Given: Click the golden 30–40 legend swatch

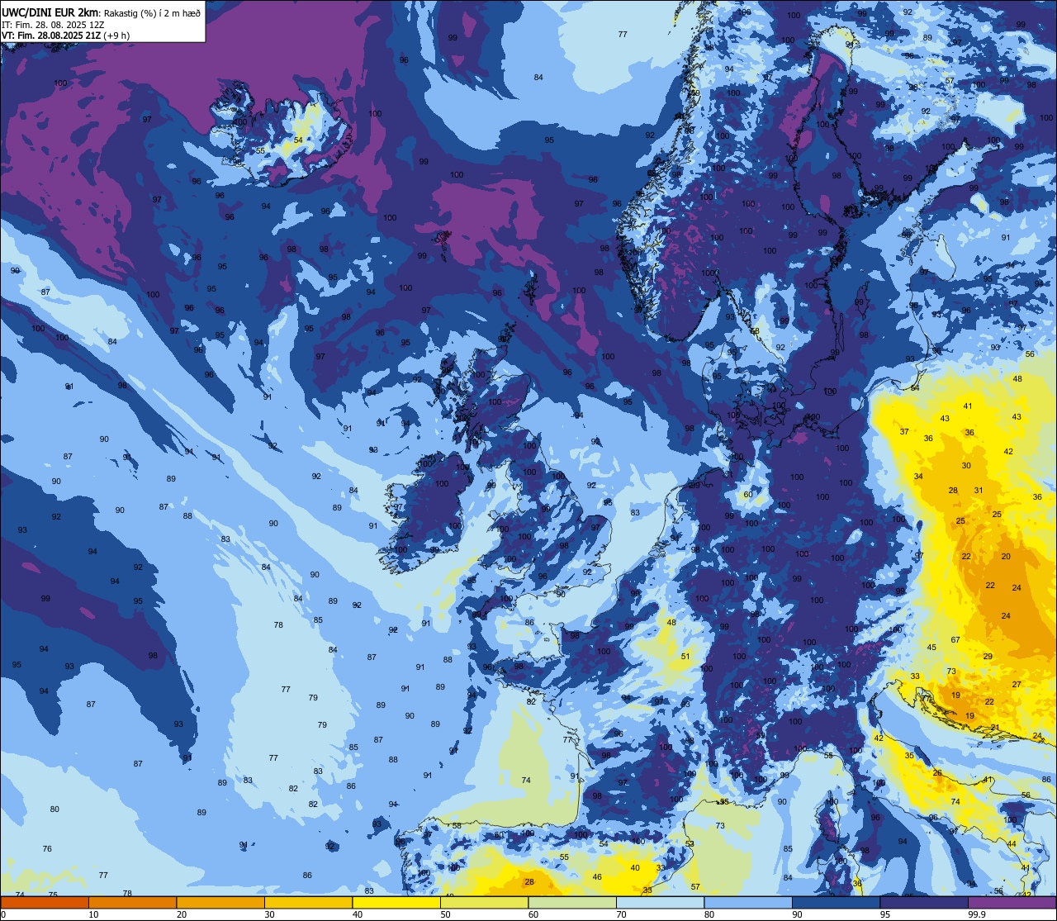Looking at the screenshot, I should 308,902.
